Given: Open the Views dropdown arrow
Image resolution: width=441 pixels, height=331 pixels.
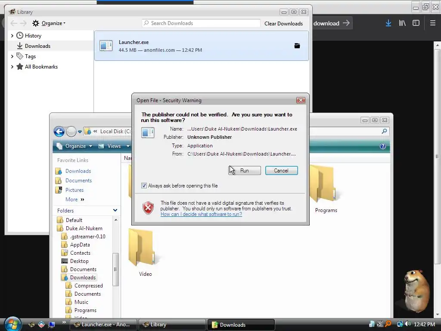Looking at the screenshot, I should (x=128, y=146).
